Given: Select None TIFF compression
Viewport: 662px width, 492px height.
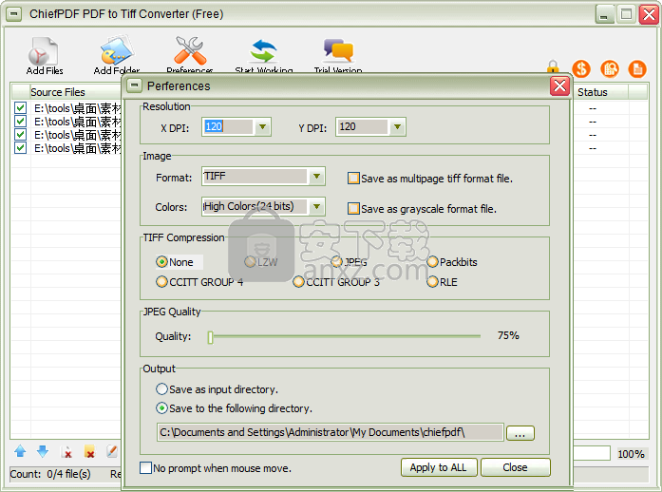Looking at the screenshot, I should pyautogui.click(x=161, y=262).
